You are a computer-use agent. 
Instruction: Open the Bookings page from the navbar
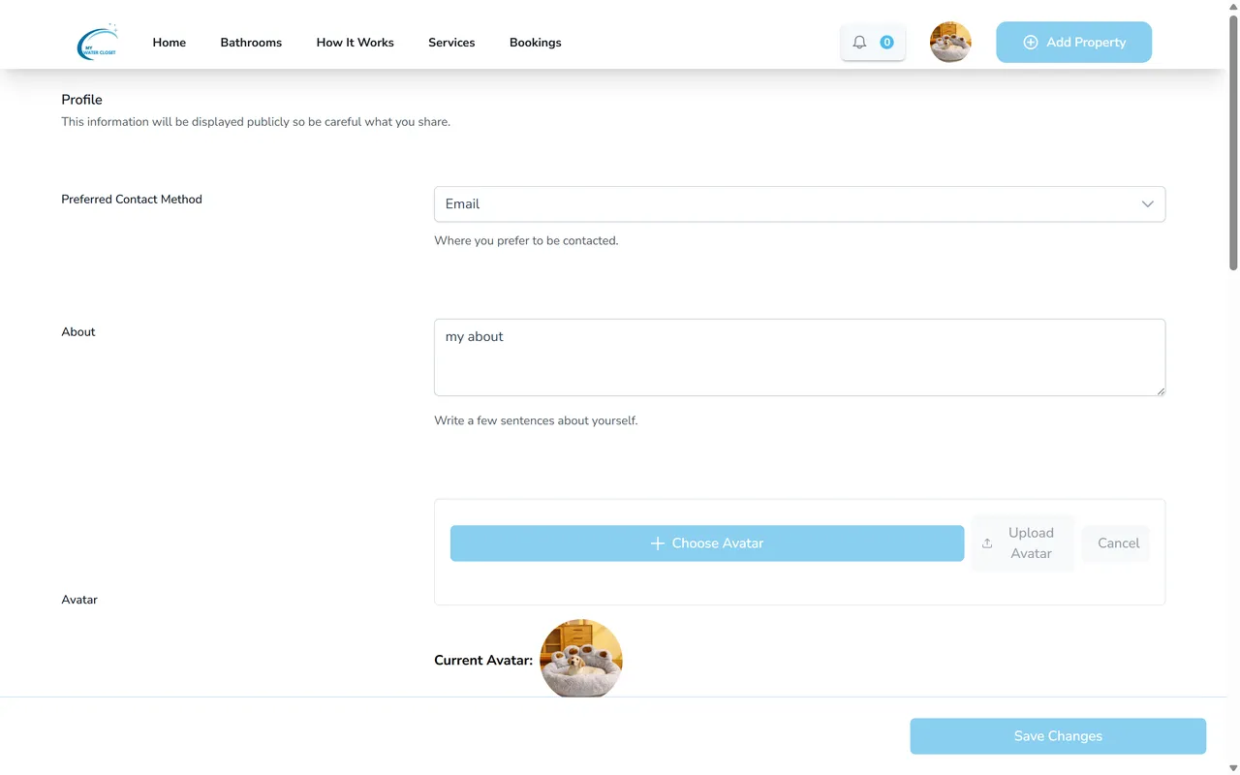pyautogui.click(x=535, y=42)
